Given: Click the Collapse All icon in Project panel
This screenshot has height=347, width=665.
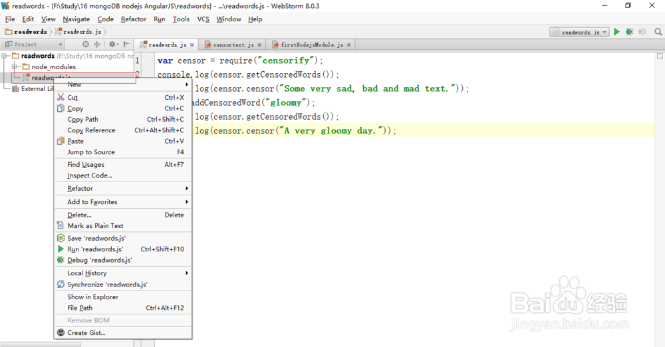Looking at the screenshot, I should (x=96, y=44).
